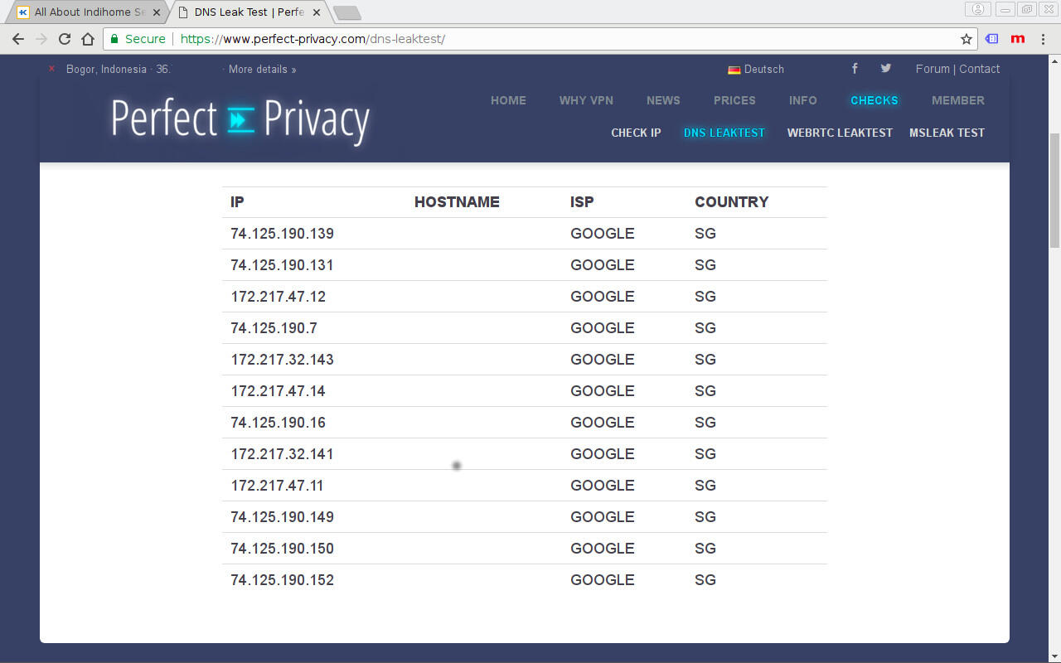Open the Contact link

click(980, 69)
